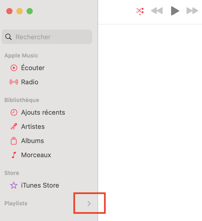
Task: Expand the Playlists section chevron
Action: tap(89, 204)
